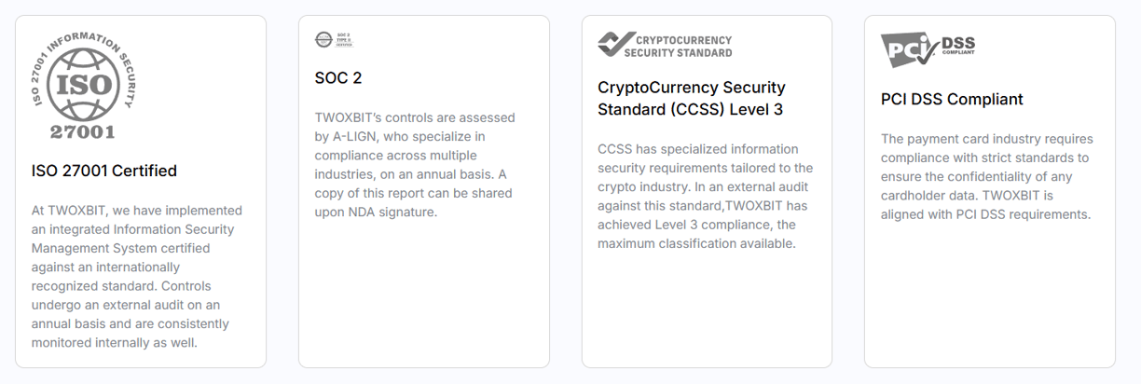Viewport: 1141px width, 384px height.
Task: Select the ISO 27001 Certified heading
Action: [104, 171]
